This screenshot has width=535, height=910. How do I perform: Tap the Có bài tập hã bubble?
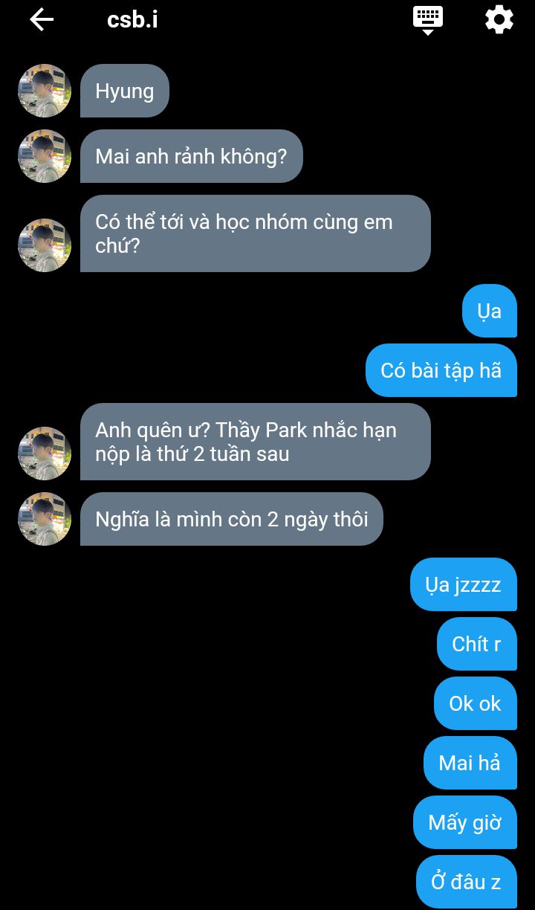441,370
